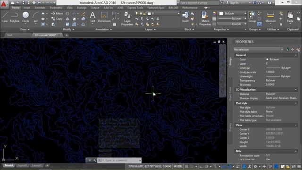Close the command line window
Screen dimensions: 302x170
pyautogui.click(x=90, y=161)
